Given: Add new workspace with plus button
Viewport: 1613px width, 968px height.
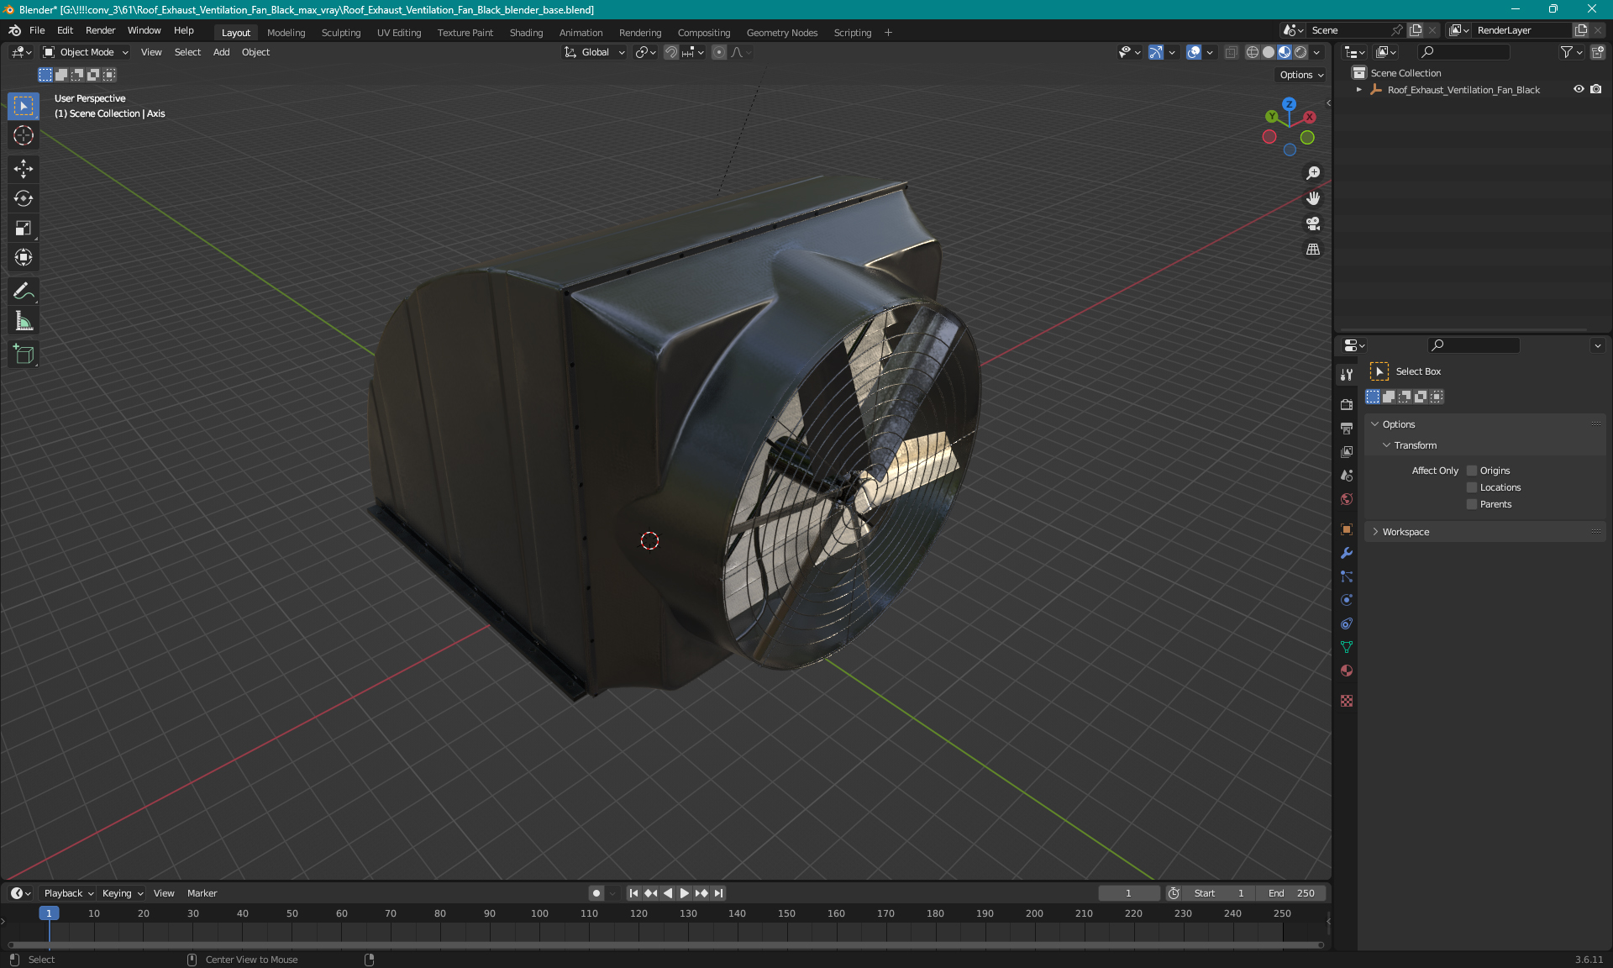Looking at the screenshot, I should (x=888, y=33).
